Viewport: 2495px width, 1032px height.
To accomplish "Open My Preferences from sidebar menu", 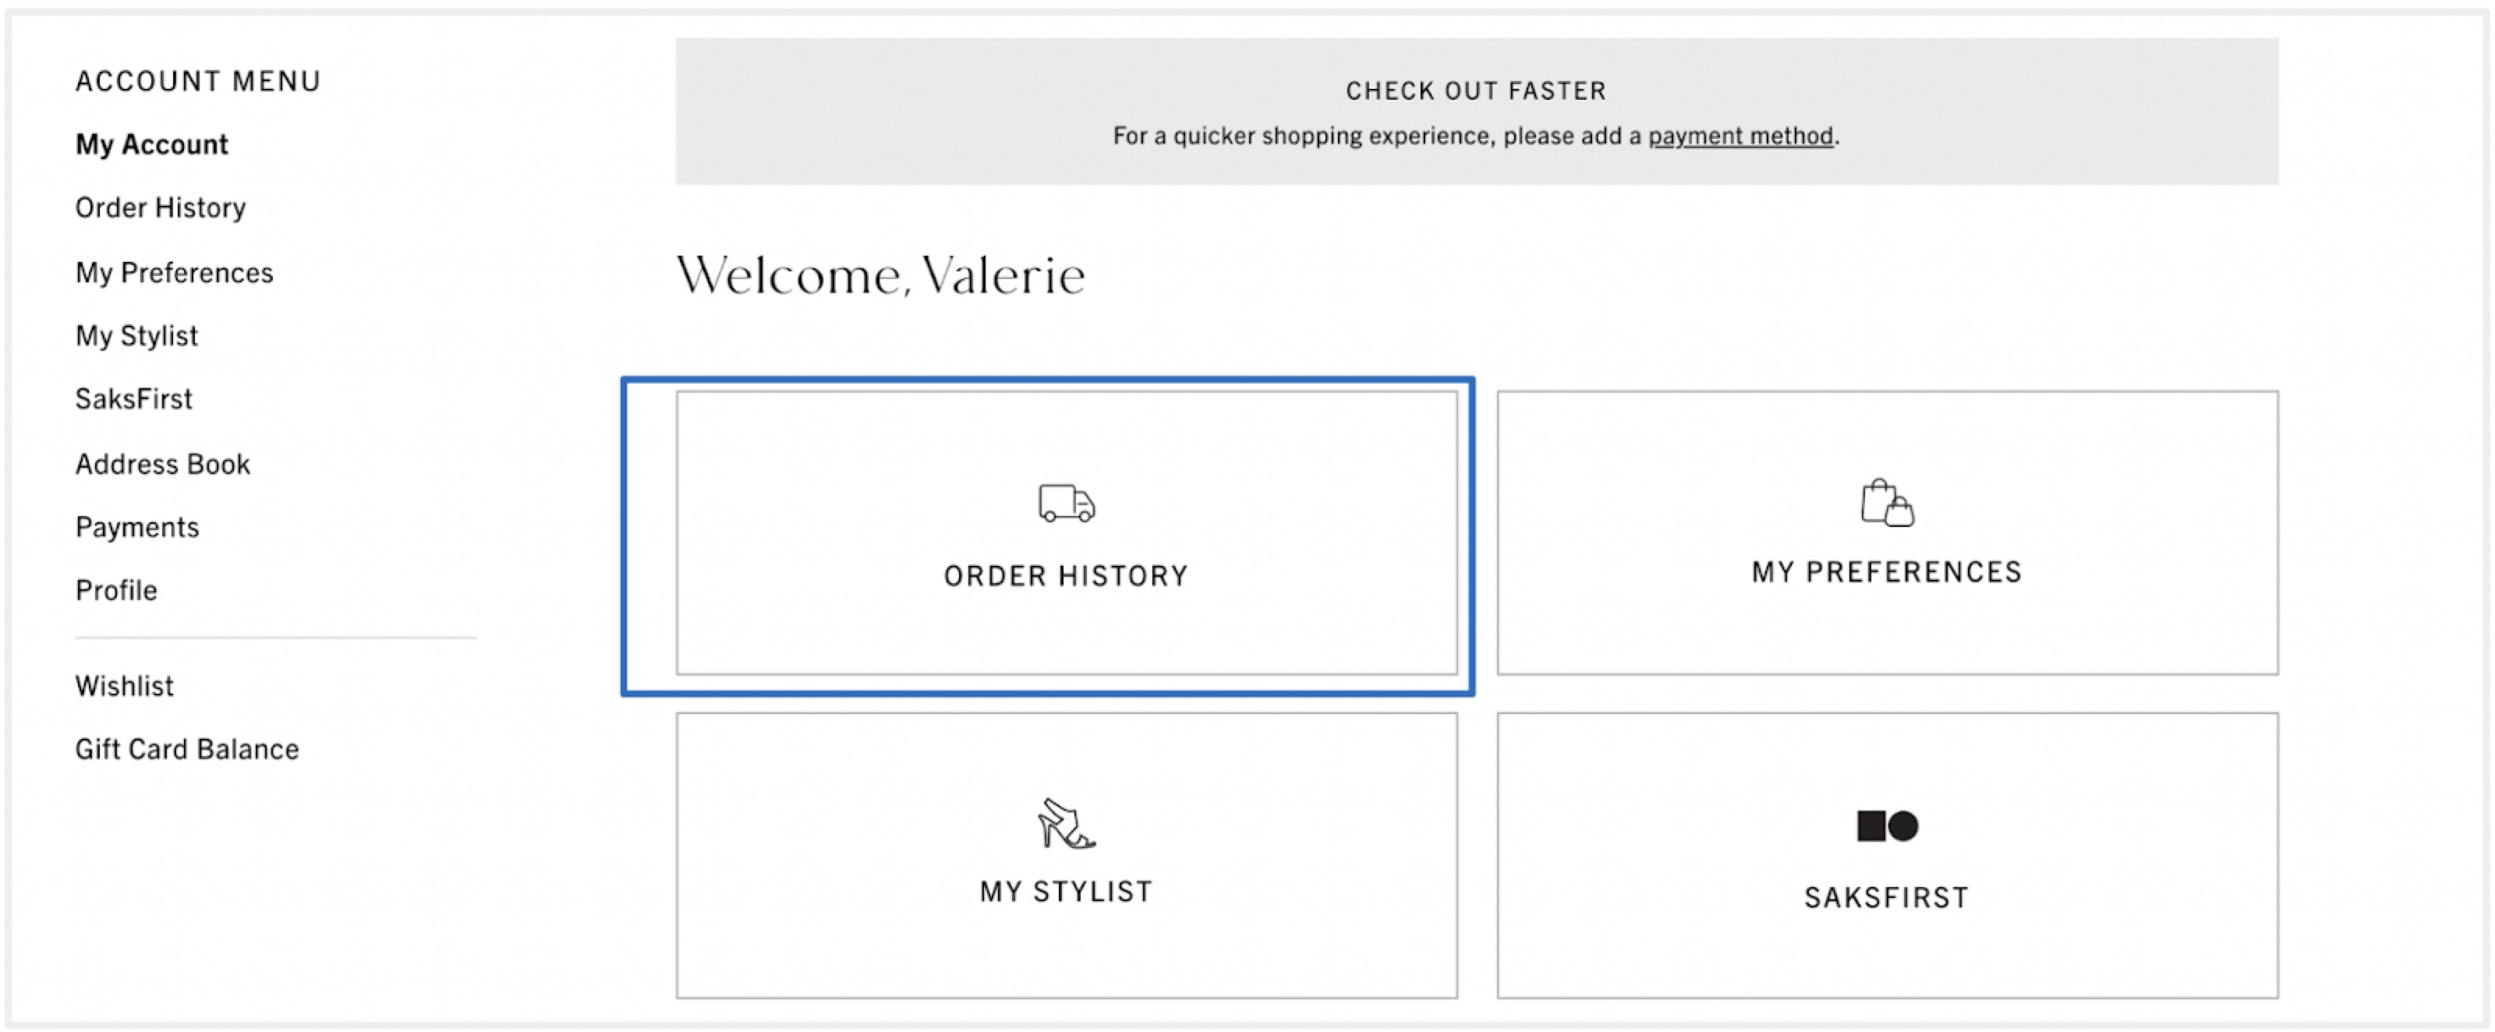I will click(x=175, y=273).
